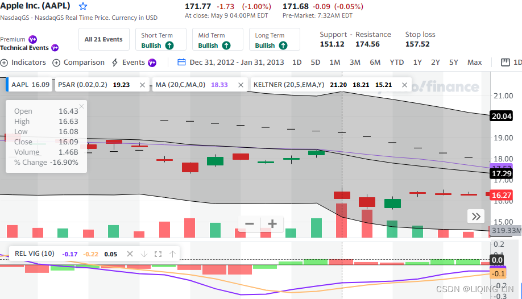Click Resistance value 174.56
Viewport: 522px width, 299px height.
367,44
